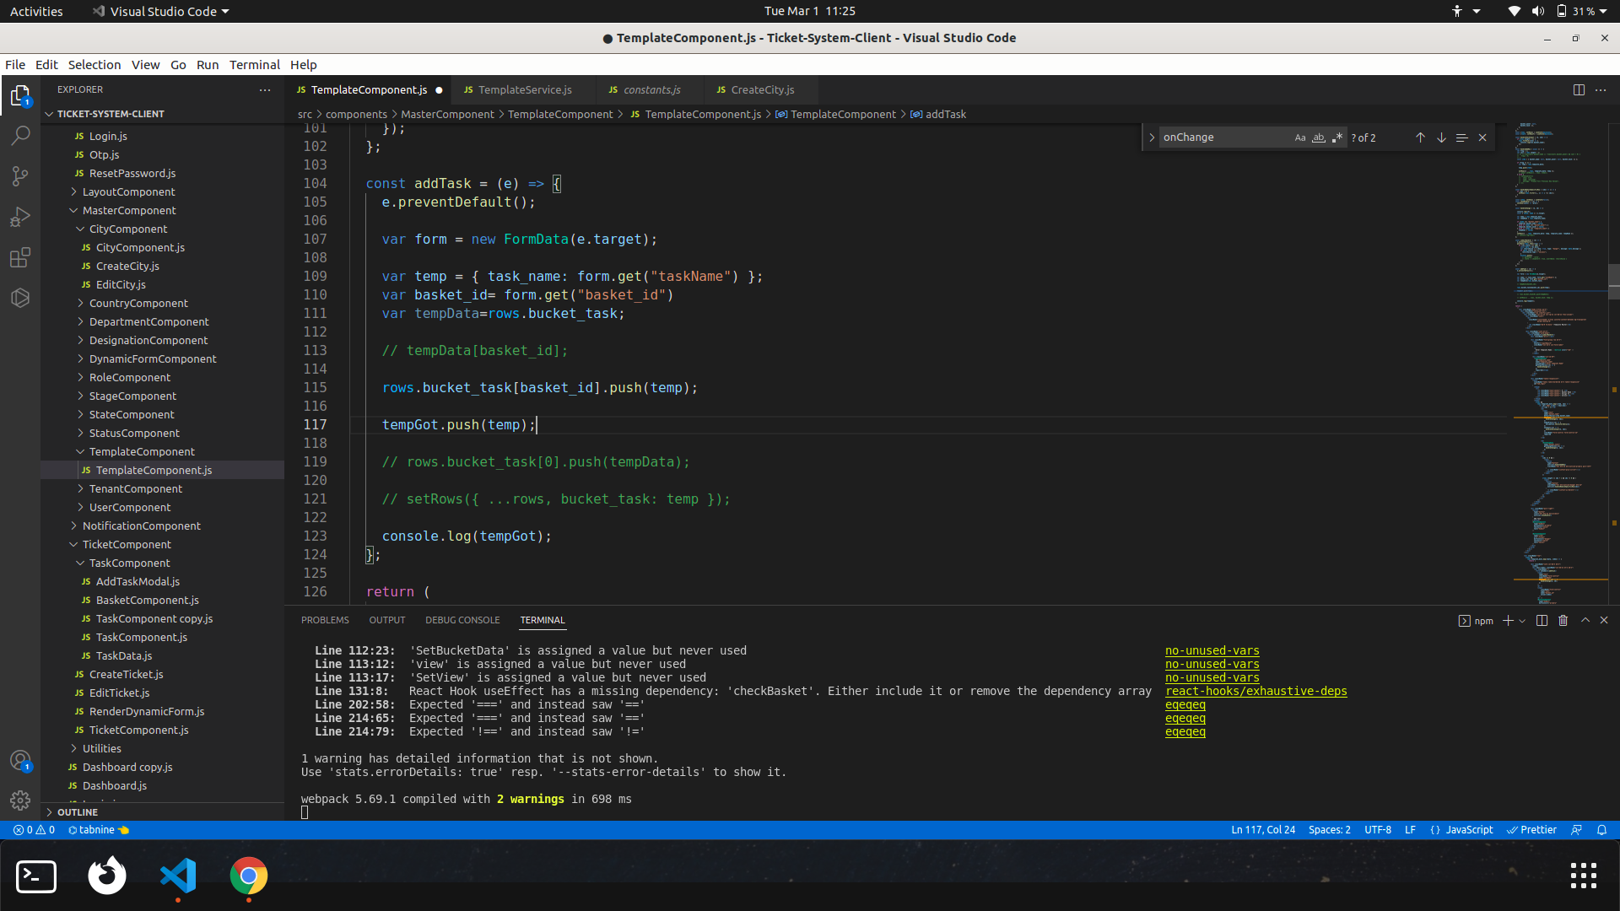Go to next find match
1620x911 pixels.
[1441, 137]
